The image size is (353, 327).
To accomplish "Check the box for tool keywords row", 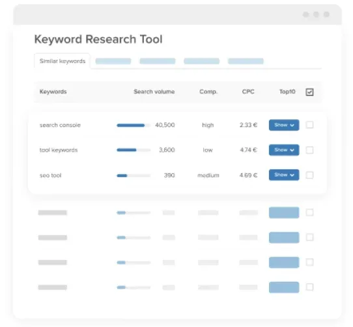I will (x=309, y=150).
